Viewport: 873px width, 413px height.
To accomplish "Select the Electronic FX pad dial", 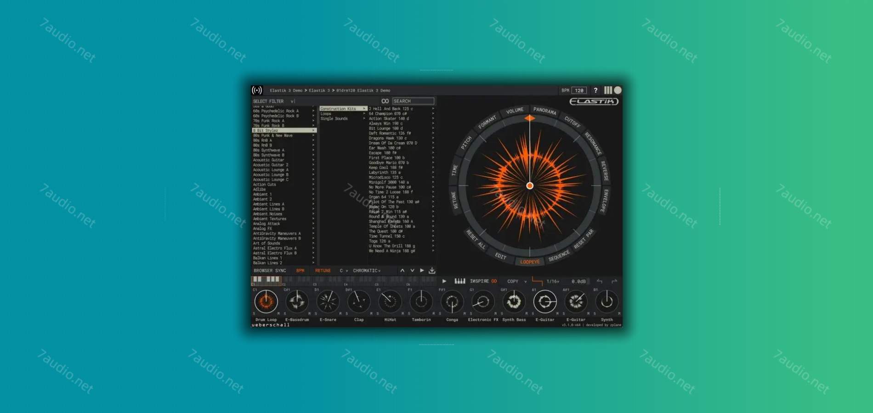I will click(x=483, y=301).
